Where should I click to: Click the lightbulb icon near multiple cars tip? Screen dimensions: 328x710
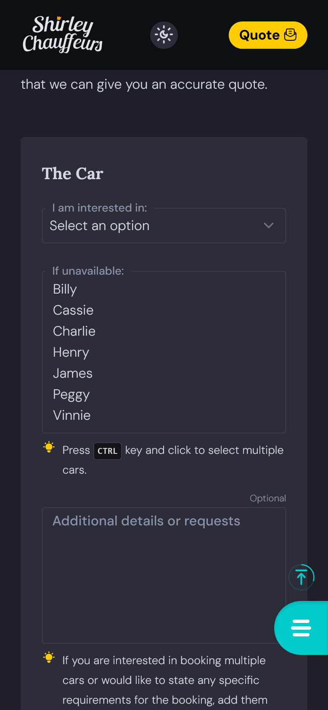(x=49, y=657)
